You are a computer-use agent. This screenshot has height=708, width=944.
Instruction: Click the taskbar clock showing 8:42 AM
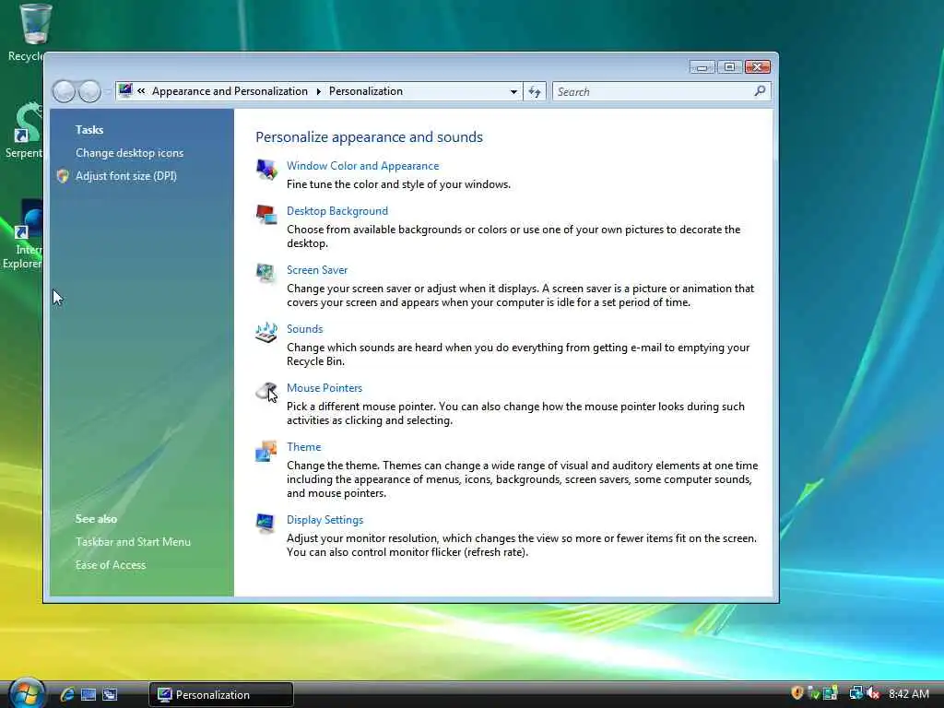pos(908,693)
